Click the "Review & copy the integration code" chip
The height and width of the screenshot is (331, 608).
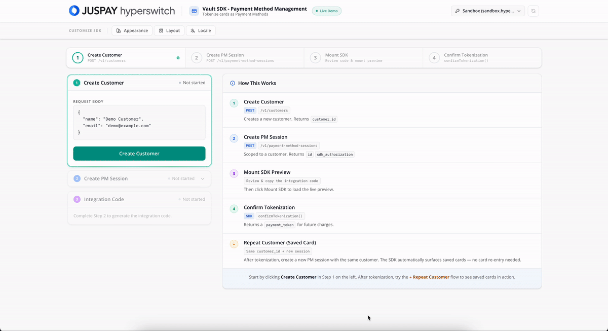point(282,181)
